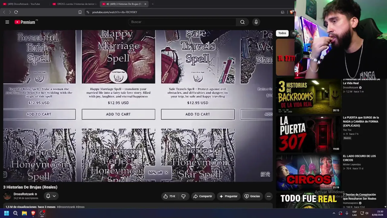Visit the Mister Leyendas channel name
The image size is (387, 218).
point(352,164)
